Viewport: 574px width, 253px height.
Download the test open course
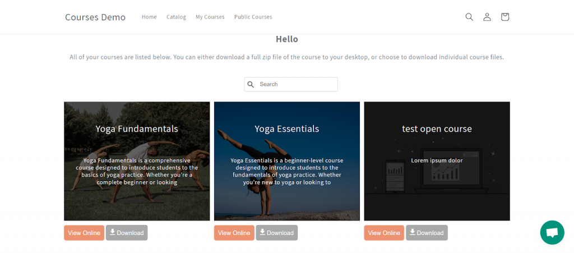tap(427, 233)
